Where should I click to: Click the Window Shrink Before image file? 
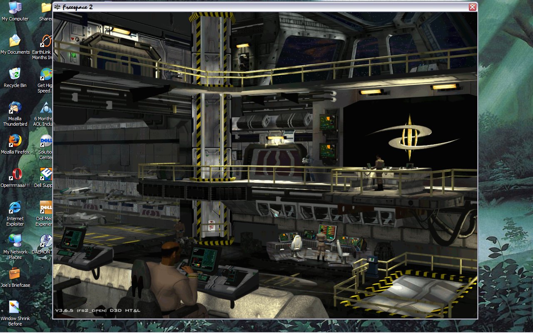tap(15, 313)
